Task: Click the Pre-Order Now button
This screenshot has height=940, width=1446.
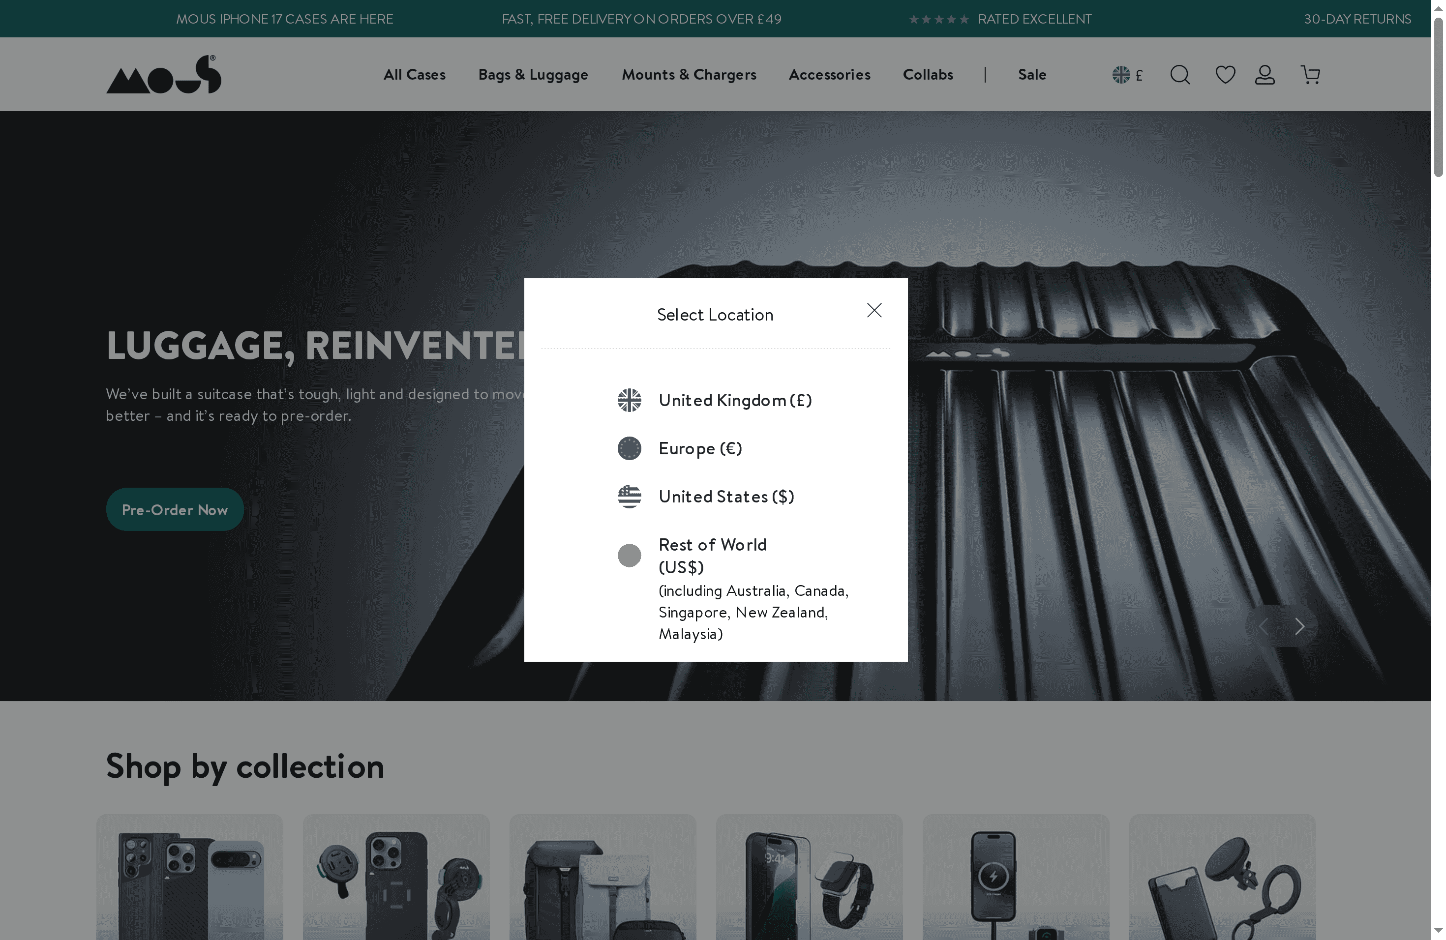Action: point(175,509)
